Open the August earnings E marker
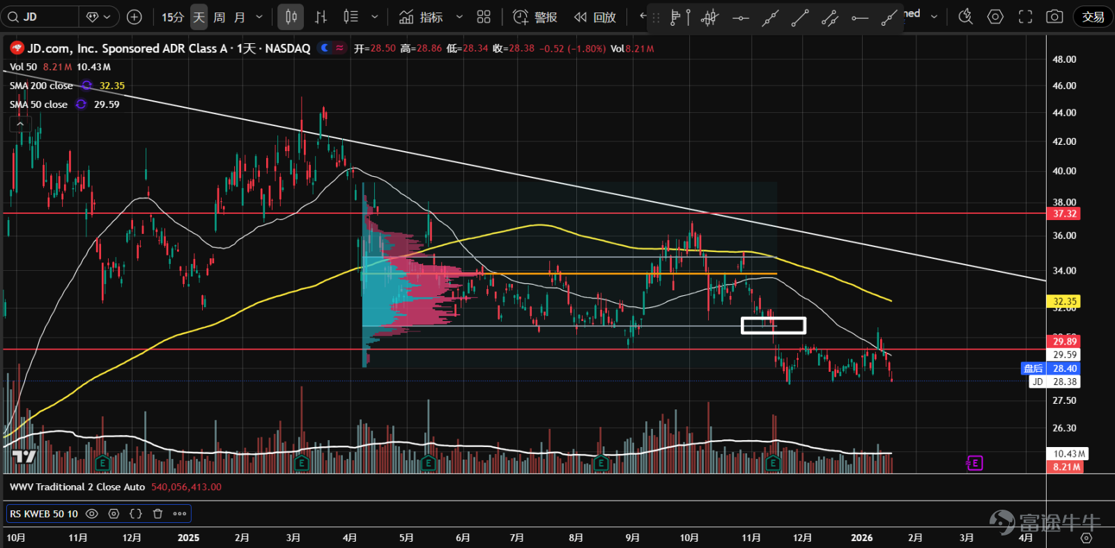Viewport: 1115px width, 548px height. (601, 463)
